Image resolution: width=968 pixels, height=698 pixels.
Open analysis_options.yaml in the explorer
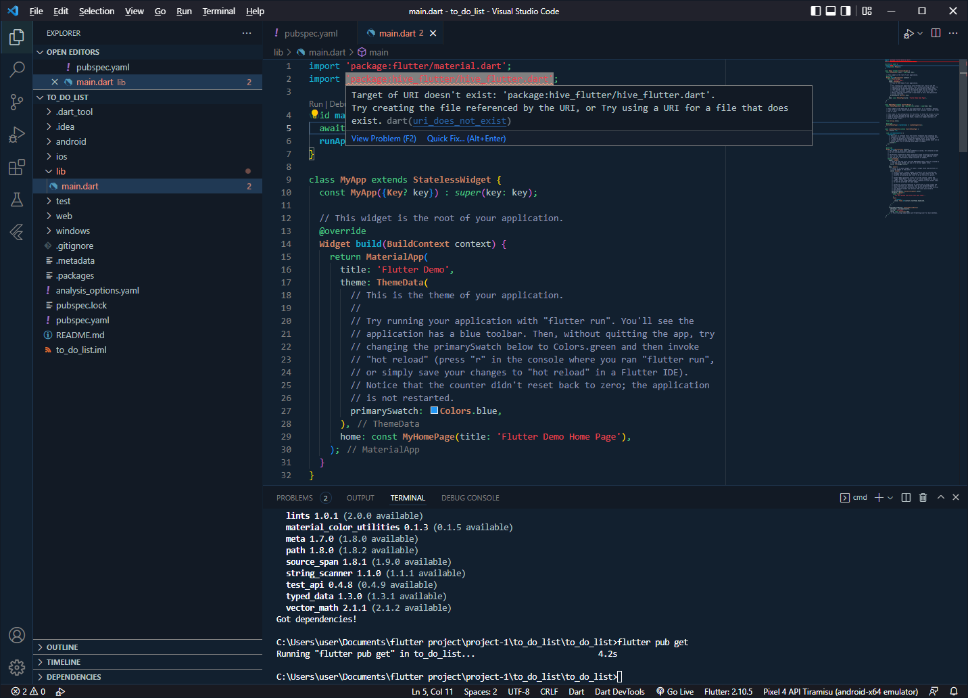147,291
